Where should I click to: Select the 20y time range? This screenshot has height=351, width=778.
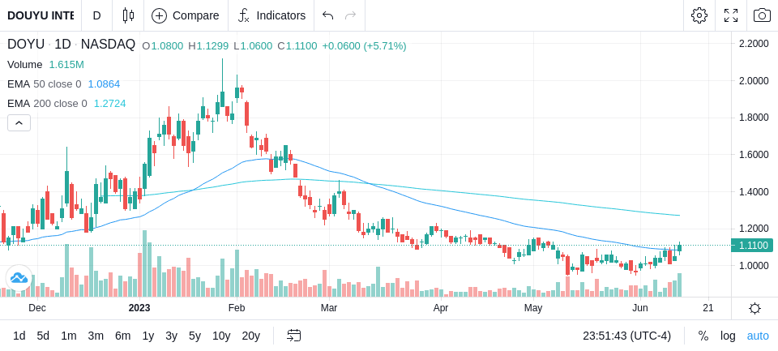pyautogui.click(x=250, y=336)
